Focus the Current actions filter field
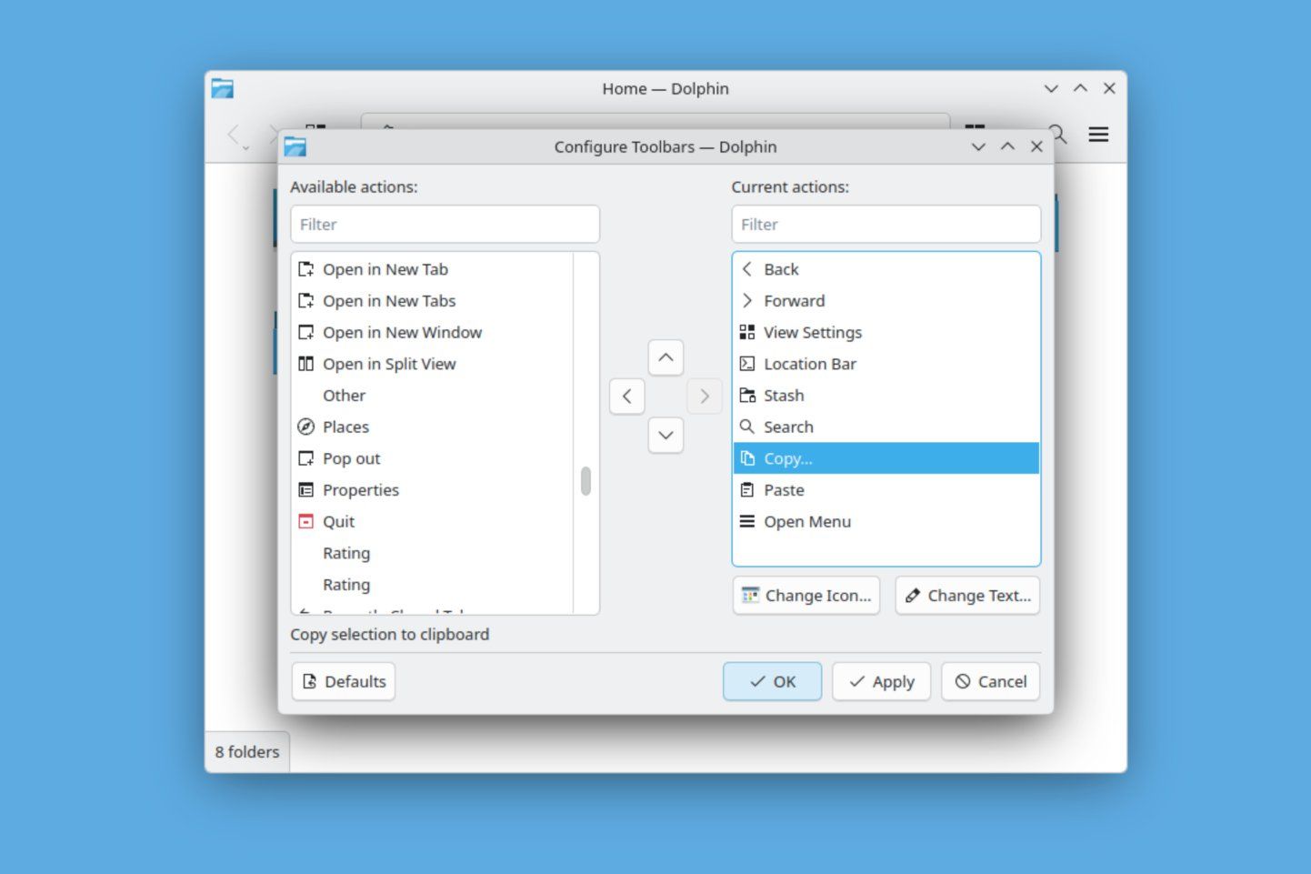Viewport: 1311px width, 874px height. [x=886, y=225]
